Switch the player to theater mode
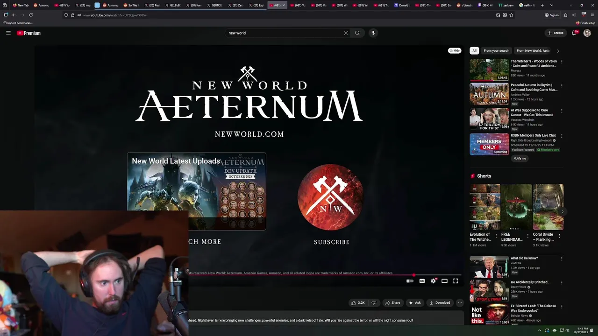The image size is (598, 336). click(x=444, y=281)
